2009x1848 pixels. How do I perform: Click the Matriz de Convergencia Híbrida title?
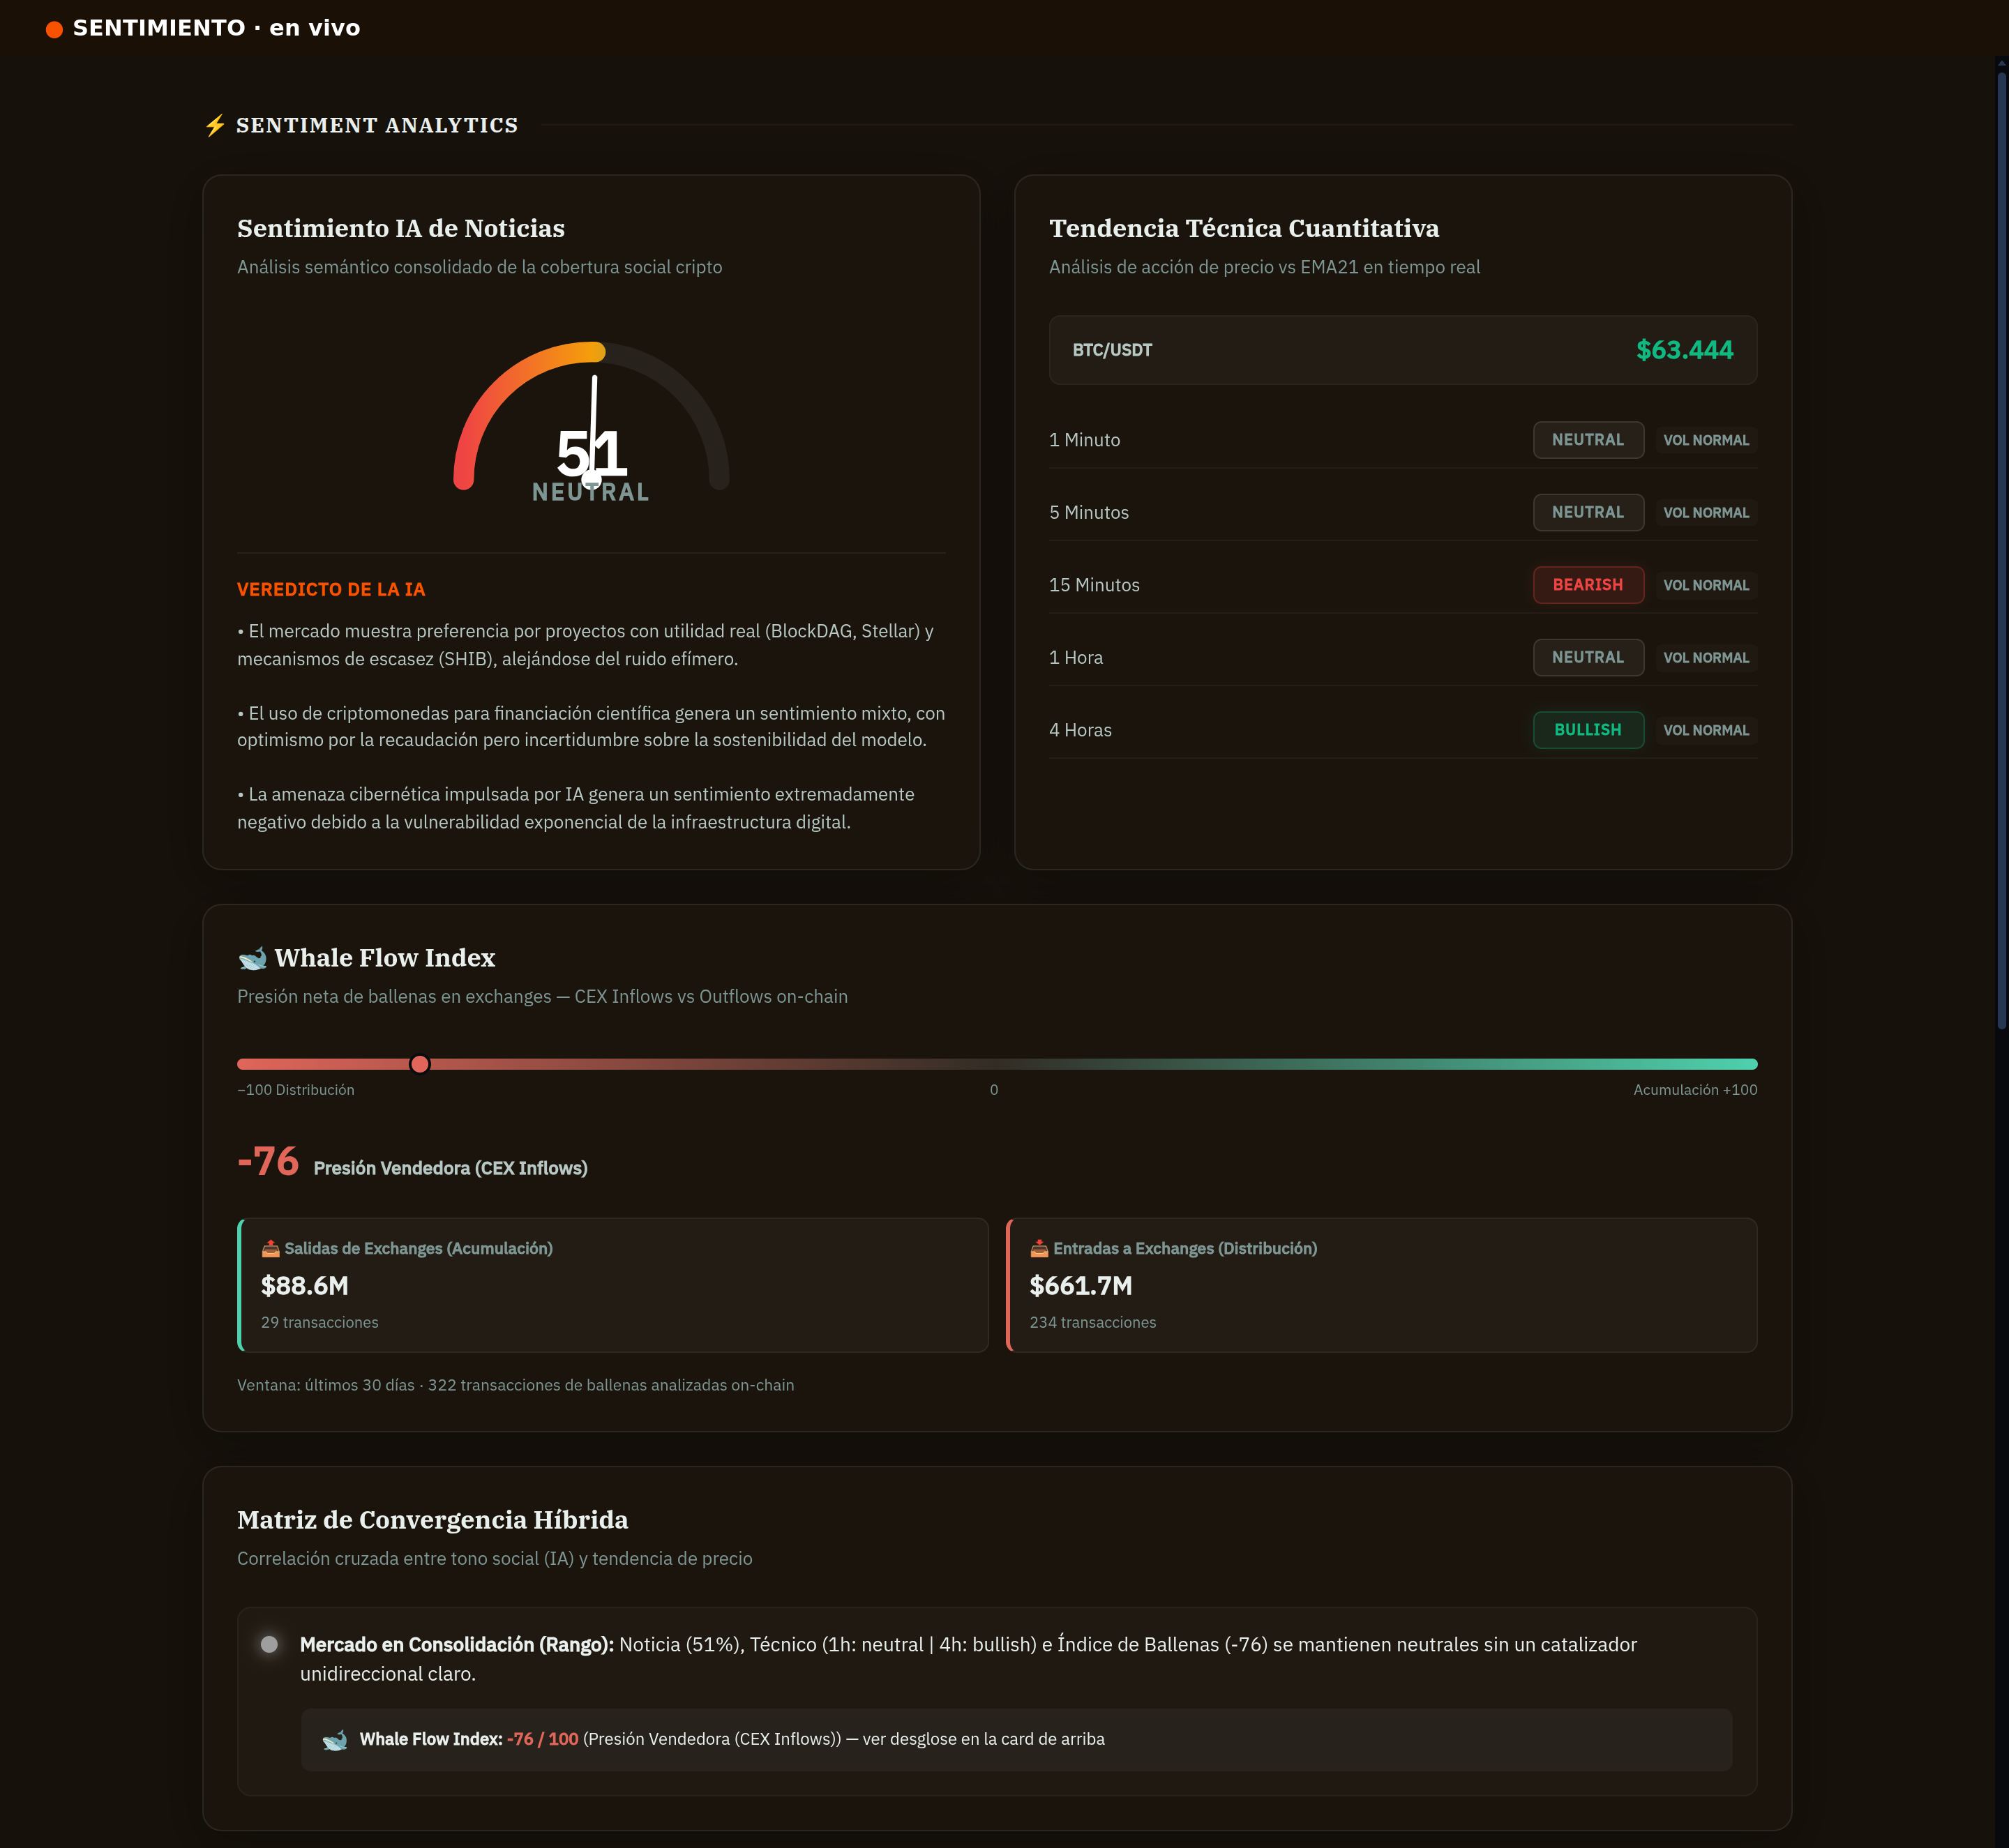point(432,1520)
